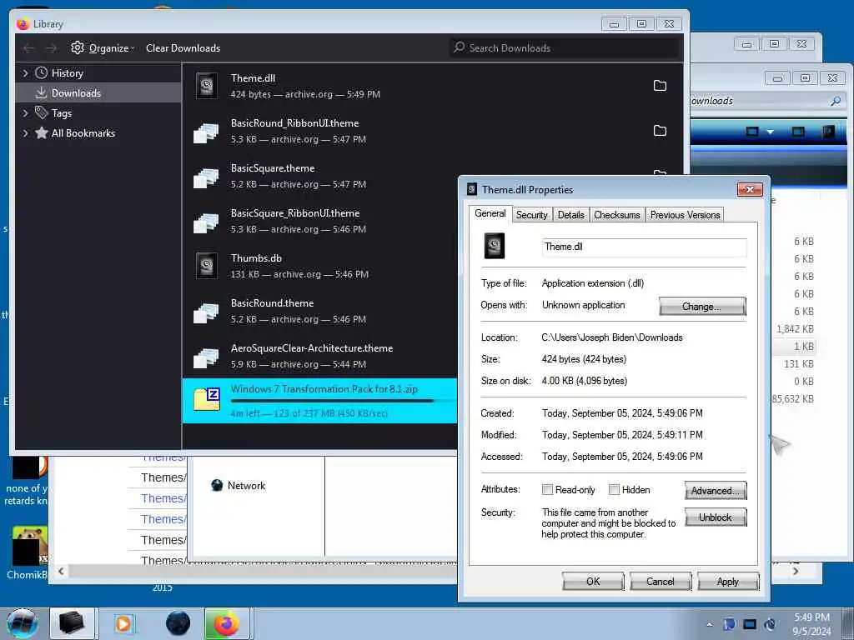
Task: Click the Unblock button
Action: (x=716, y=517)
